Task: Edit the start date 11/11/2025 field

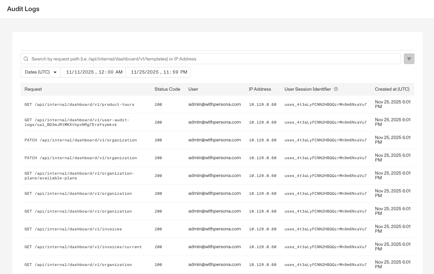Action: pos(93,72)
